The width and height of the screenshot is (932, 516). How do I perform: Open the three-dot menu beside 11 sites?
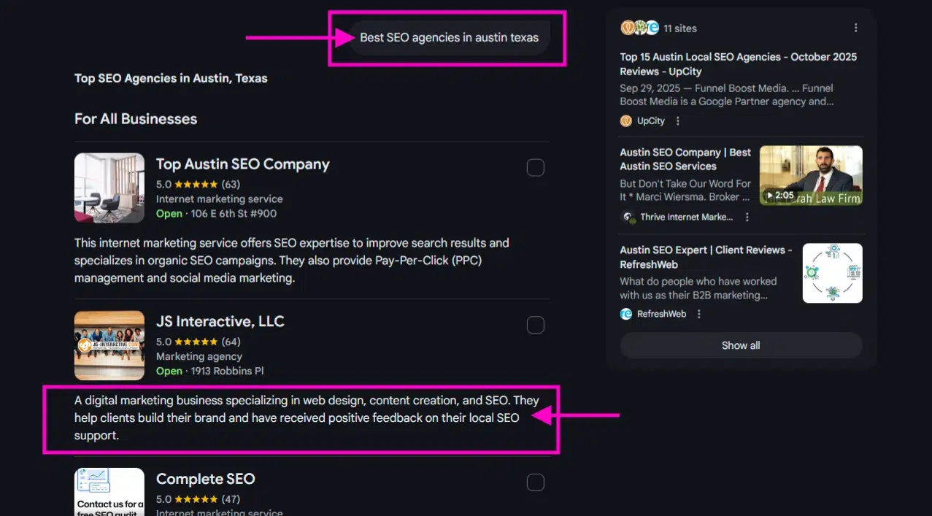pyautogui.click(x=855, y=28)
